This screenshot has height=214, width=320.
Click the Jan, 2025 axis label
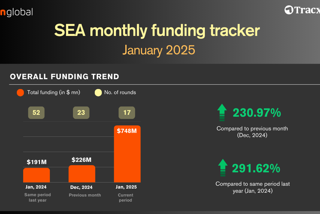coord(126,187)
